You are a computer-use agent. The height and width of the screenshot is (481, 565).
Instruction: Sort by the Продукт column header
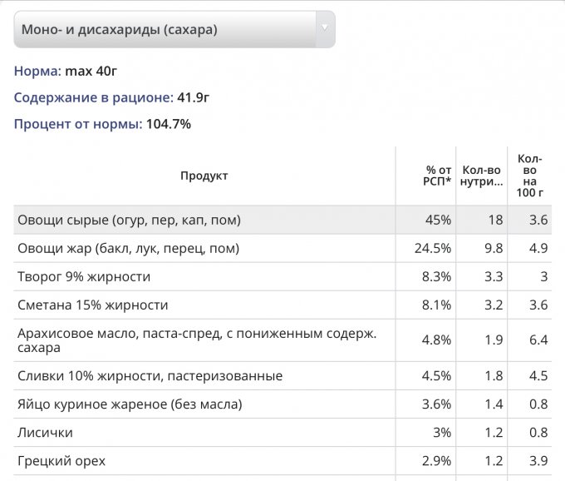coord(204,176)
